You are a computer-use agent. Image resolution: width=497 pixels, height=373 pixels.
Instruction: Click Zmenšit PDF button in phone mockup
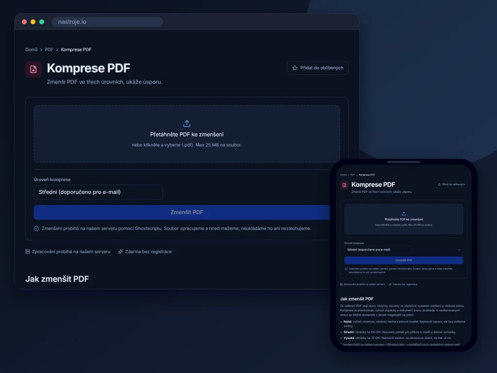click(403, 260)
